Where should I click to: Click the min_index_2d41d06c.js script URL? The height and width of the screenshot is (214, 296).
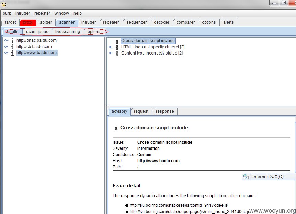pyautogui.click(x=190, y=212)
